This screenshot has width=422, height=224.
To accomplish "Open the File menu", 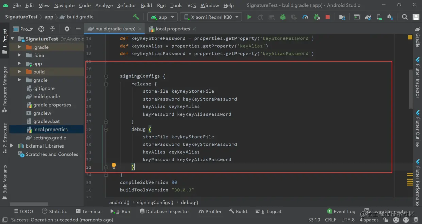I will 17,5.
